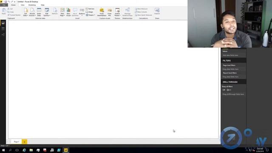This screenshot has width=272, height=153.
Task: Expand the Recent Sources list
Action: 32,12
